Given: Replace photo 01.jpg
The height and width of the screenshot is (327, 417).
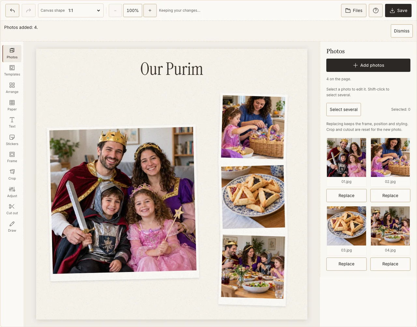Looking at the screenshot, I should (346, 196).
